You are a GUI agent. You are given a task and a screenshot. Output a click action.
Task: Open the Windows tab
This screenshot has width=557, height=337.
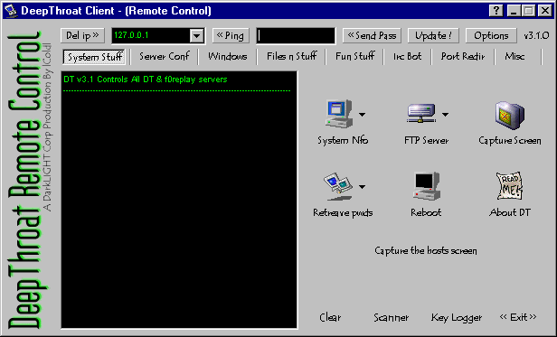pyautogui.click(x=227, y=56)
